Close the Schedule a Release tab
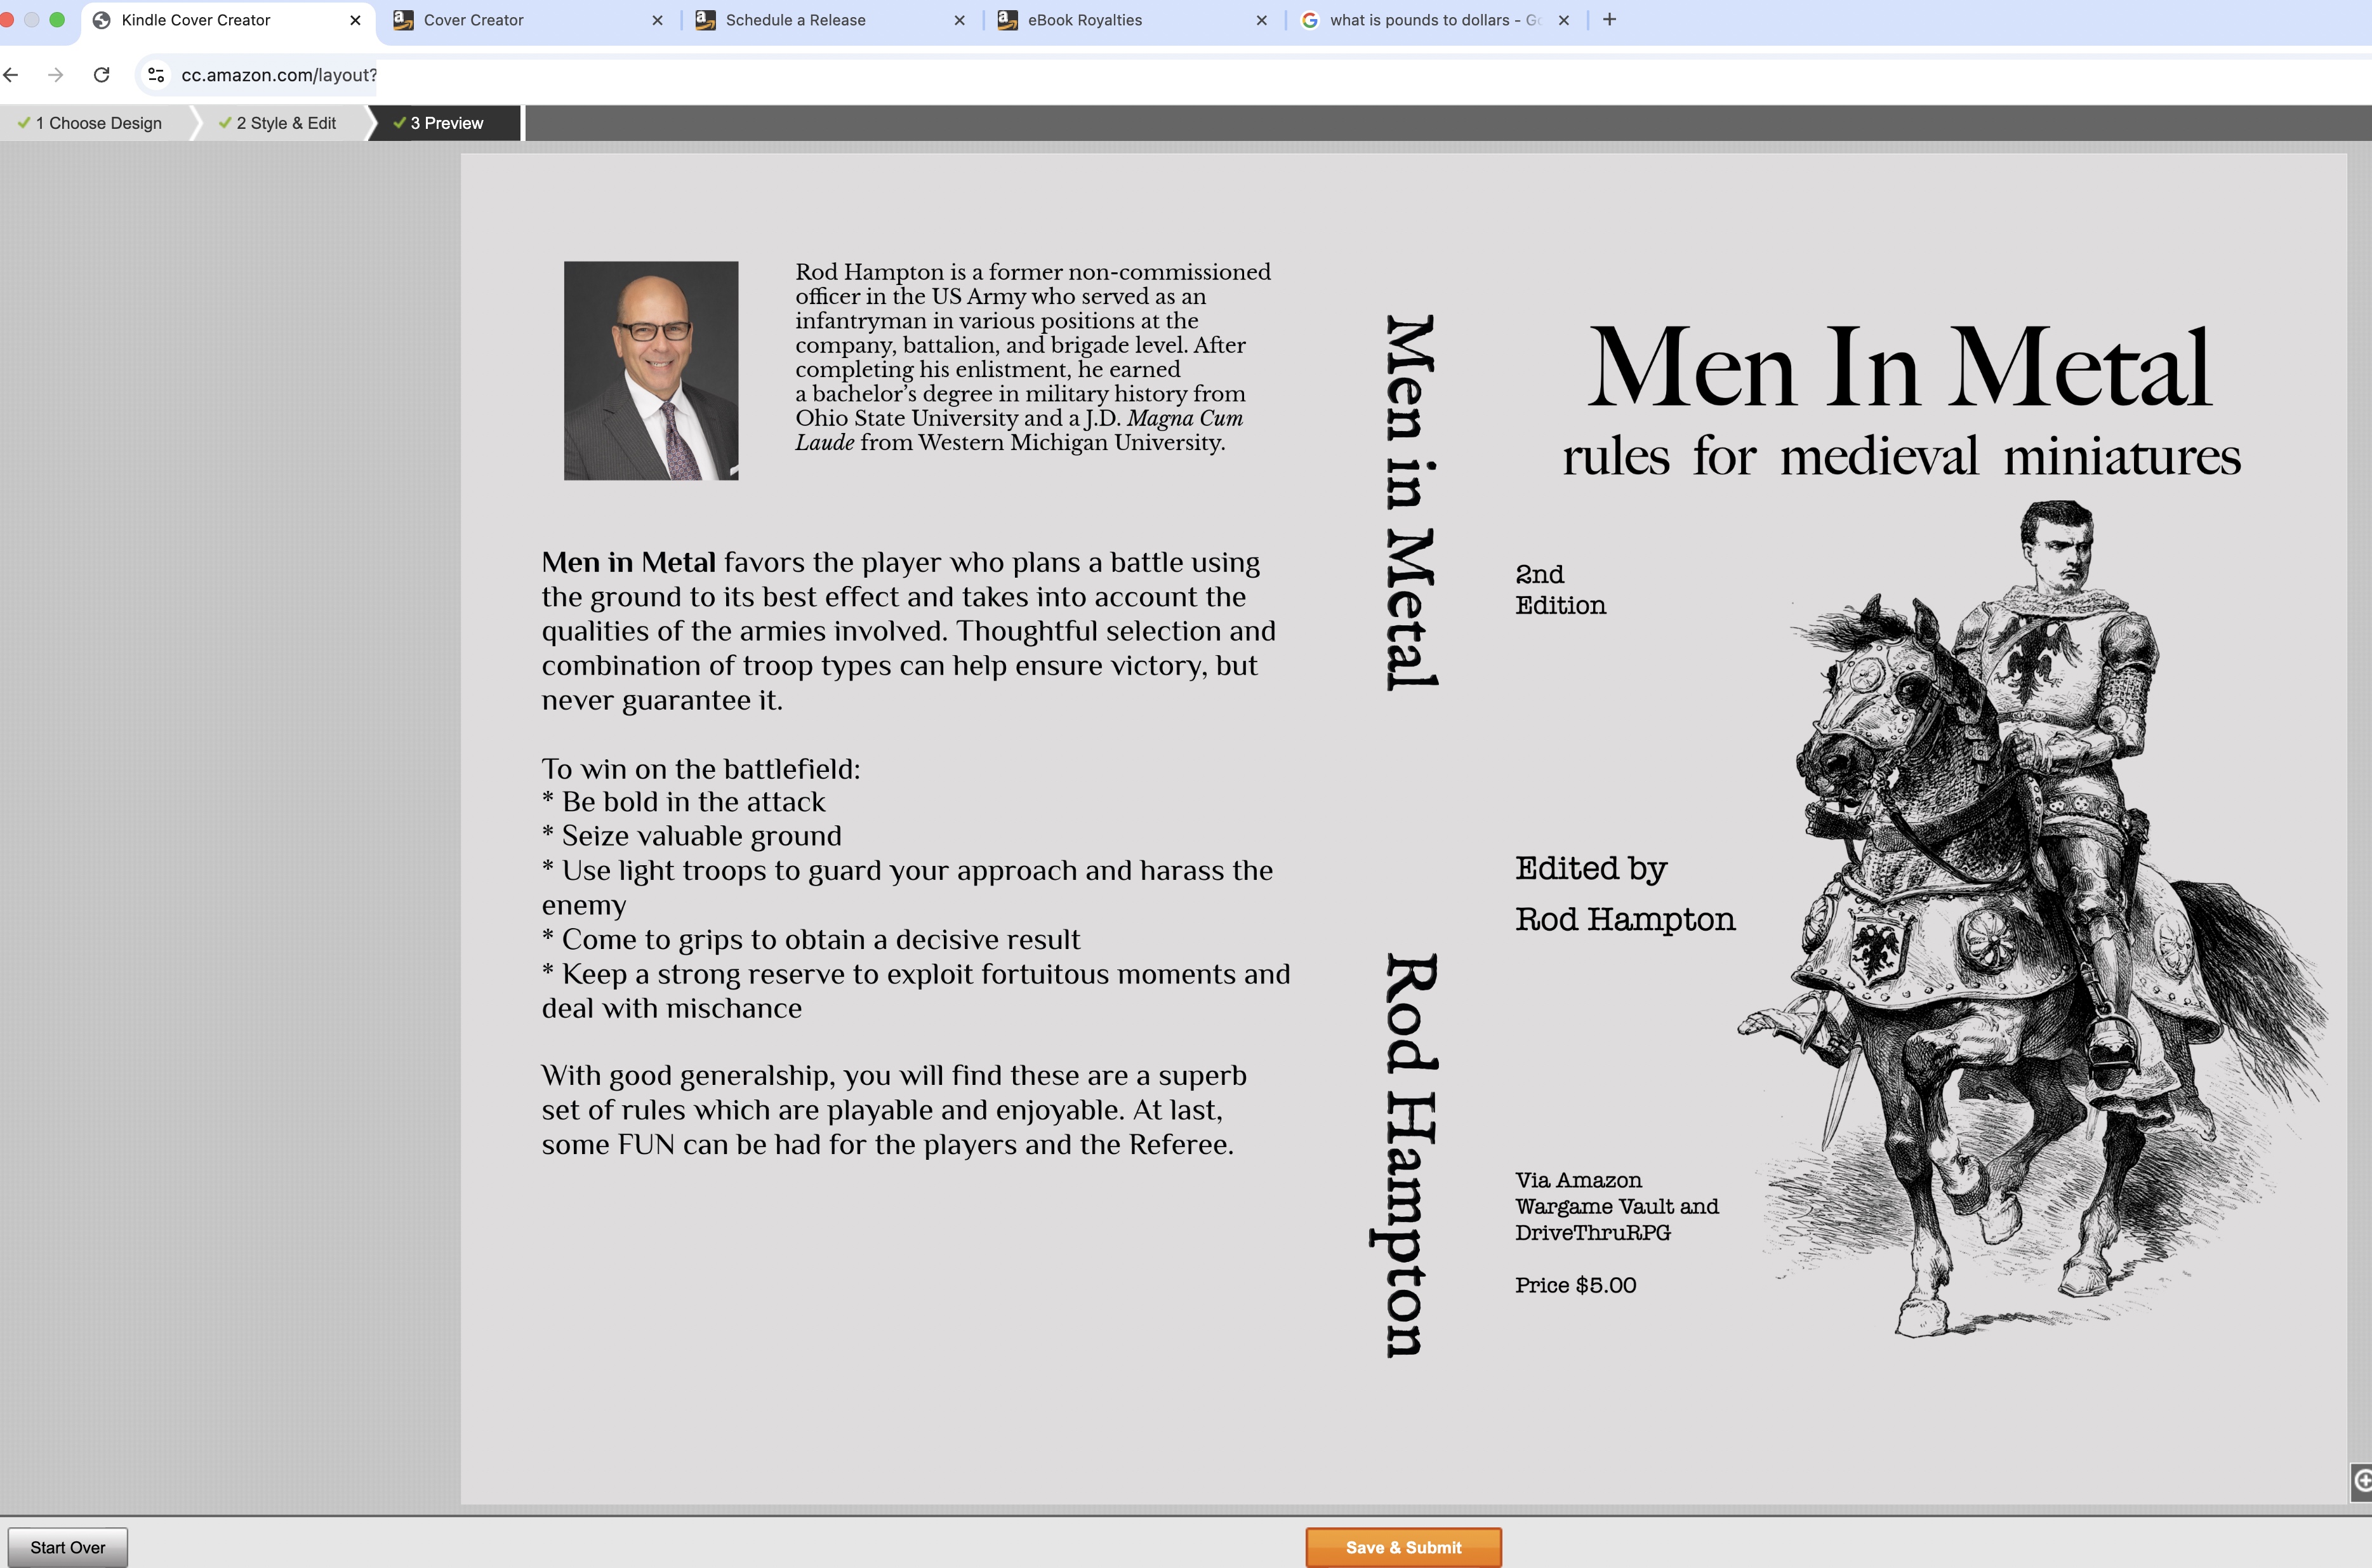This screenshot has width=2372, height=1568. pos(960,20)
